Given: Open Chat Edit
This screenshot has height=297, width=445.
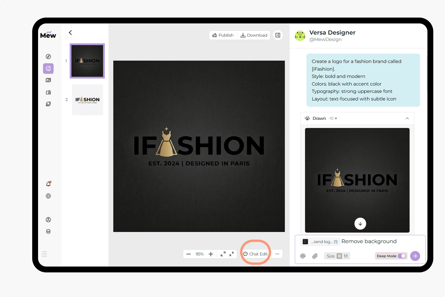Looking at the screenshot, I should coord(256,254).
